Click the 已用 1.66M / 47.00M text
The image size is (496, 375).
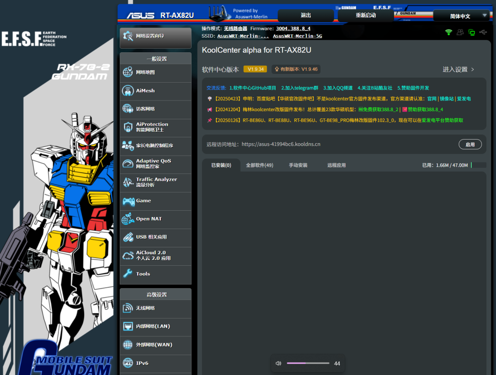(x=445, y=165)
